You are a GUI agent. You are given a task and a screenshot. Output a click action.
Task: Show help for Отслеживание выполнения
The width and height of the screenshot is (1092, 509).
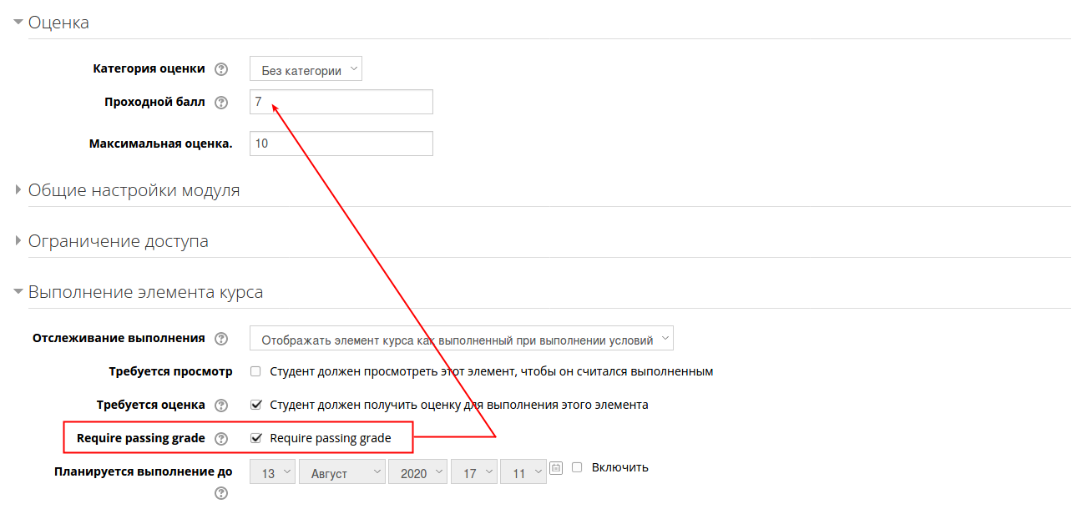coord(221,339)
